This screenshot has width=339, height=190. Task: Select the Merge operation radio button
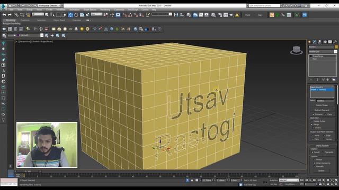312,125
